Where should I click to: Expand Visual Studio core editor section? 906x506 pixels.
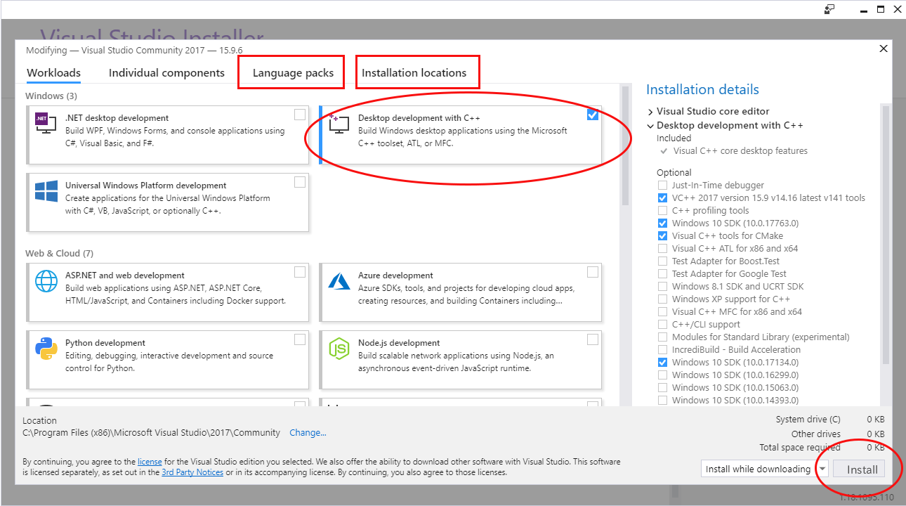[x=650, y=112]
